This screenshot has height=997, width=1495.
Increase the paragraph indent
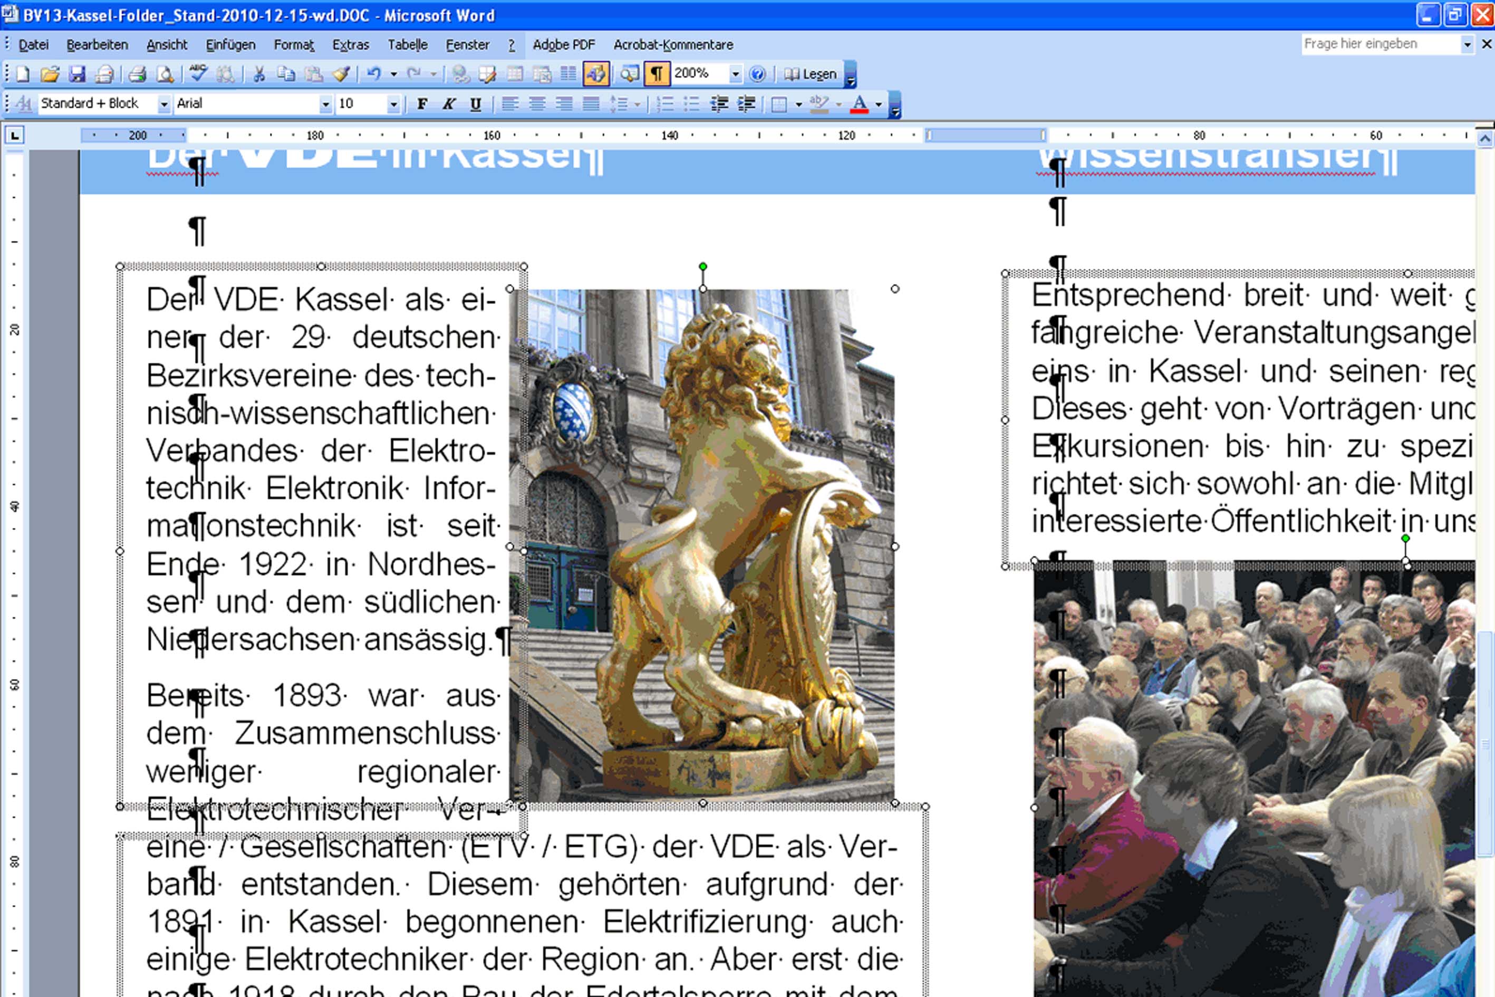pyautogui.click(x=746, y=103)
